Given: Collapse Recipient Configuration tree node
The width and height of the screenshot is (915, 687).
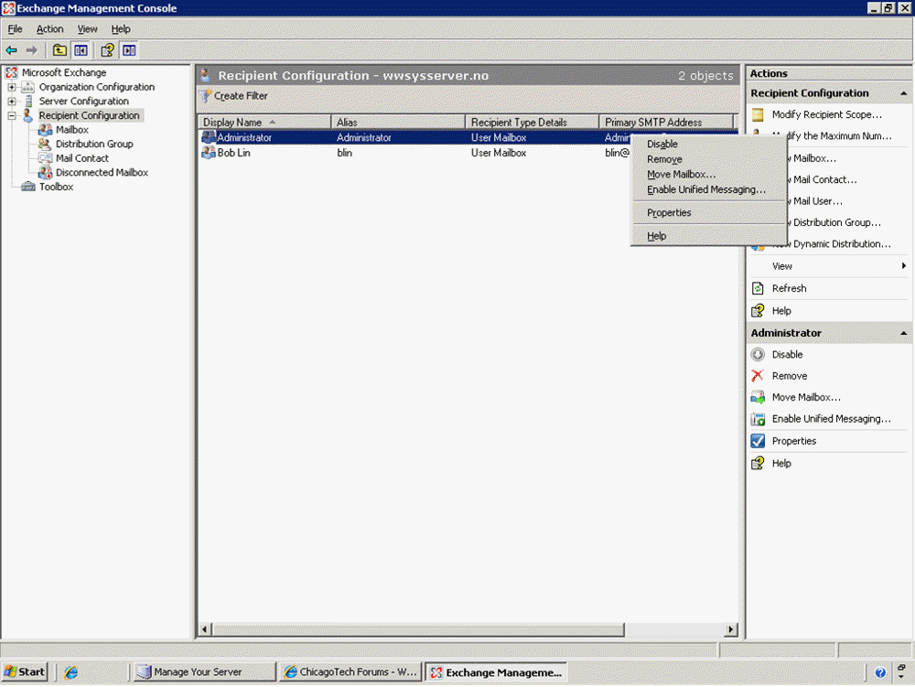Looking at the screenshot, I should (x=12, y=115).
